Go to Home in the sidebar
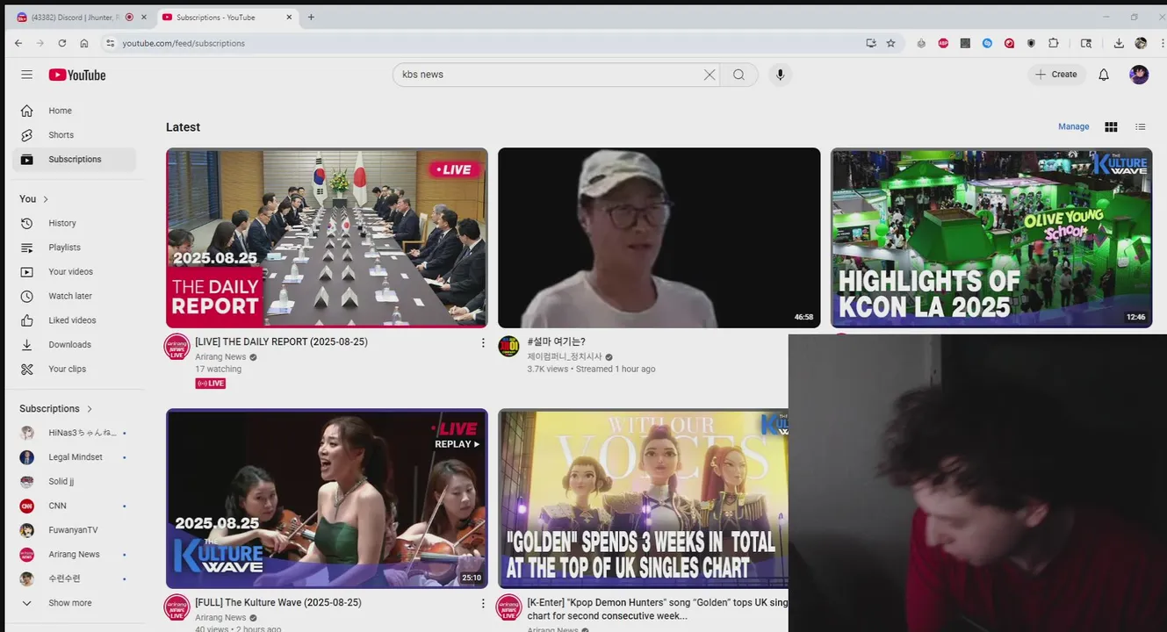Screen dimensions: 1167x632 75,111
